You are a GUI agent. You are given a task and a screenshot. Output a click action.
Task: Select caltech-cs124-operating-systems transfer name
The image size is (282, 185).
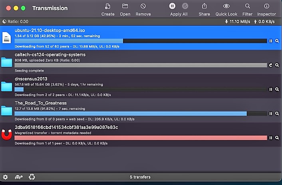tap(50, 54)
